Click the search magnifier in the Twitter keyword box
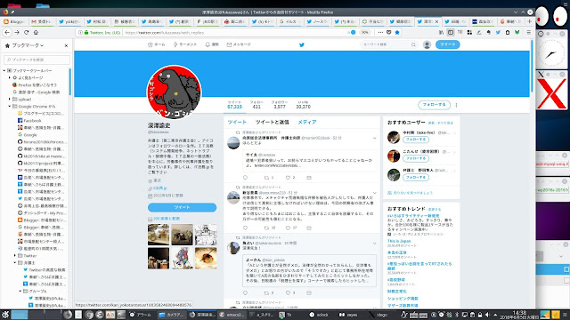Screen dimensions: 570x320 point(413,44)
